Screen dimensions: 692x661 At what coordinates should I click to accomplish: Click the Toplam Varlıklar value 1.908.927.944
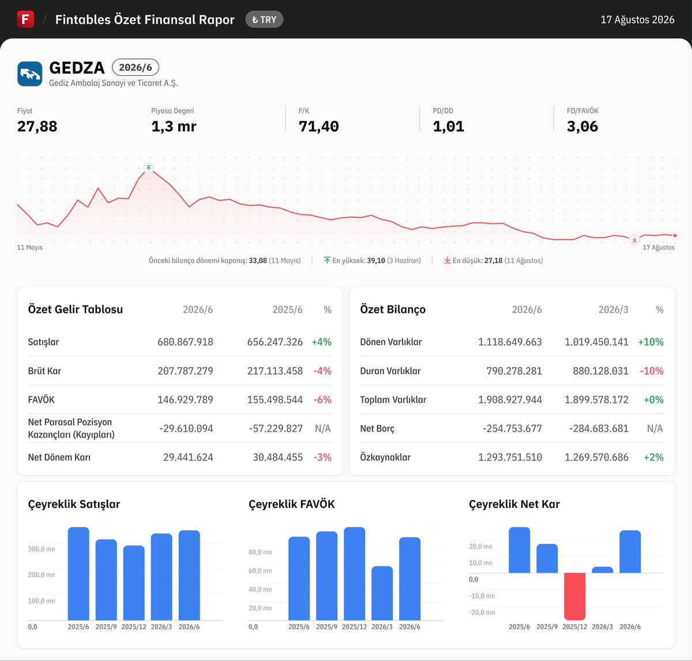(510, 399)
